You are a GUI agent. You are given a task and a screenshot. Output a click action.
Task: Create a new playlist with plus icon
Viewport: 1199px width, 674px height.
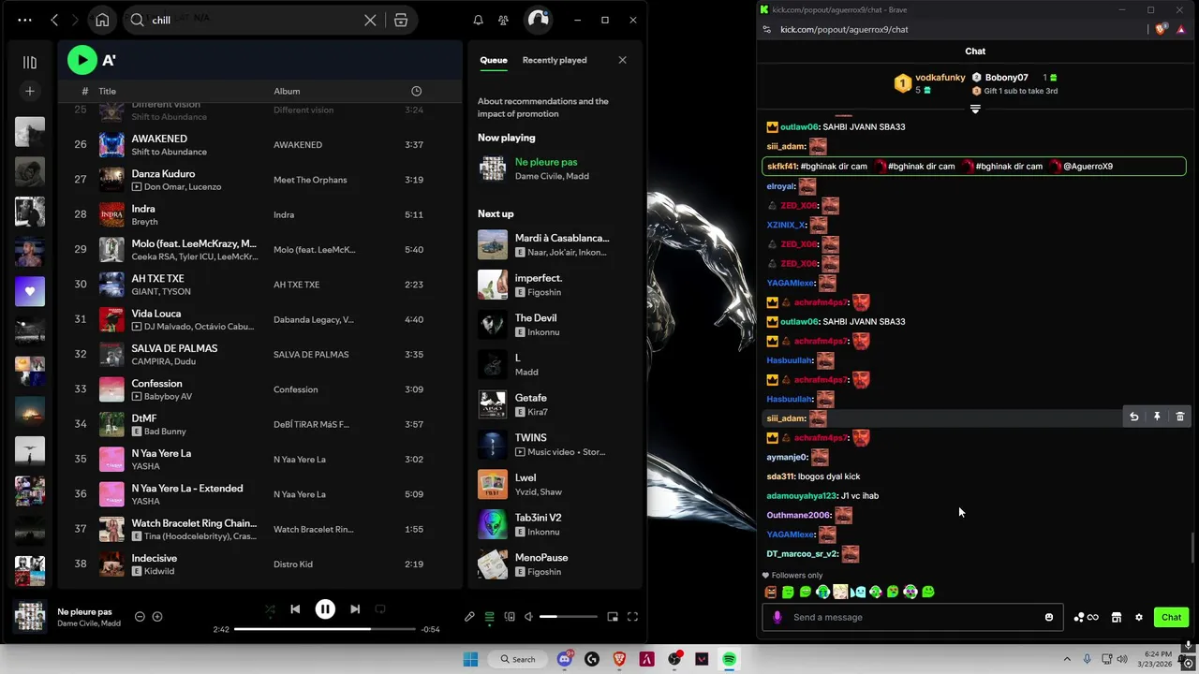pyautogui.click(x=30, y=91)
